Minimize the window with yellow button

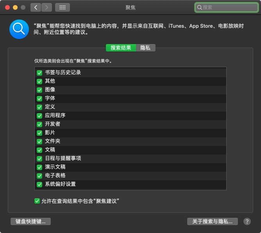(x=15, y=7)
